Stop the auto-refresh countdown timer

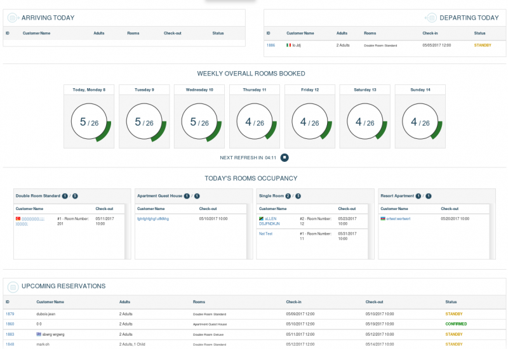click(x=285, y=157)
